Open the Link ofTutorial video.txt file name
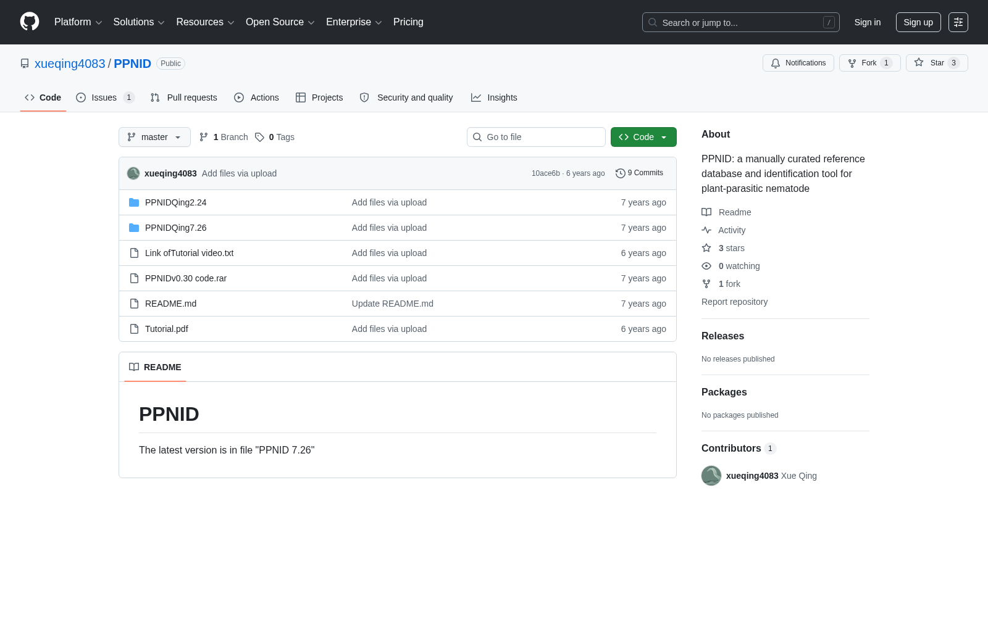The height and width of the screenshot is (617, 988). coord(189,253)
